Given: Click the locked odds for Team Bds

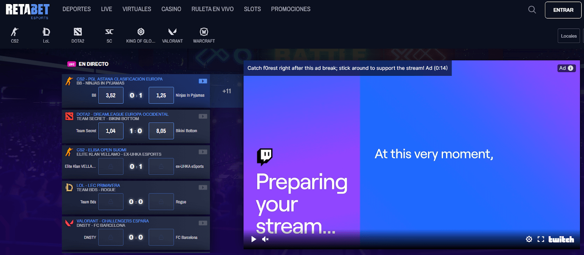Looking at the screenshot, I should [111, 202].
